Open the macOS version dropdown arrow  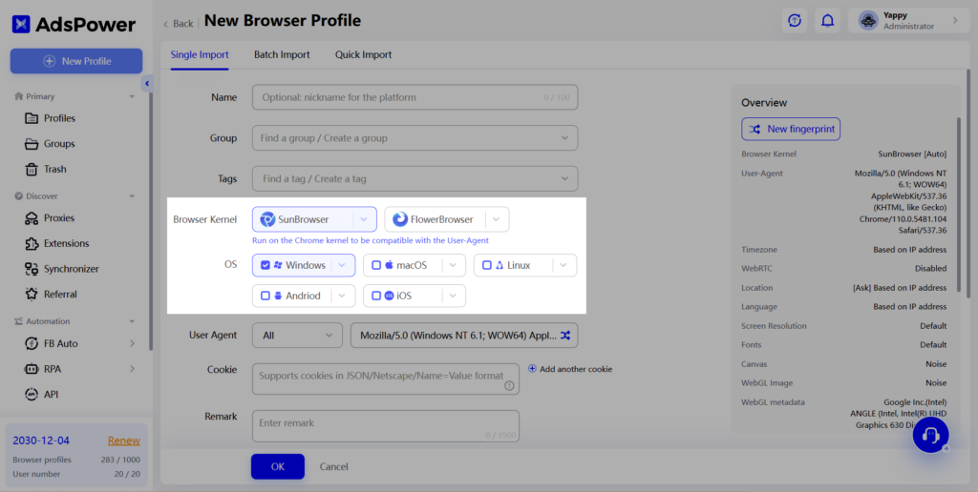click(x=453, y=265)
